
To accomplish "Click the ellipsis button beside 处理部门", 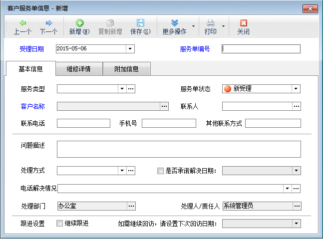I will (x=131, y=206).
